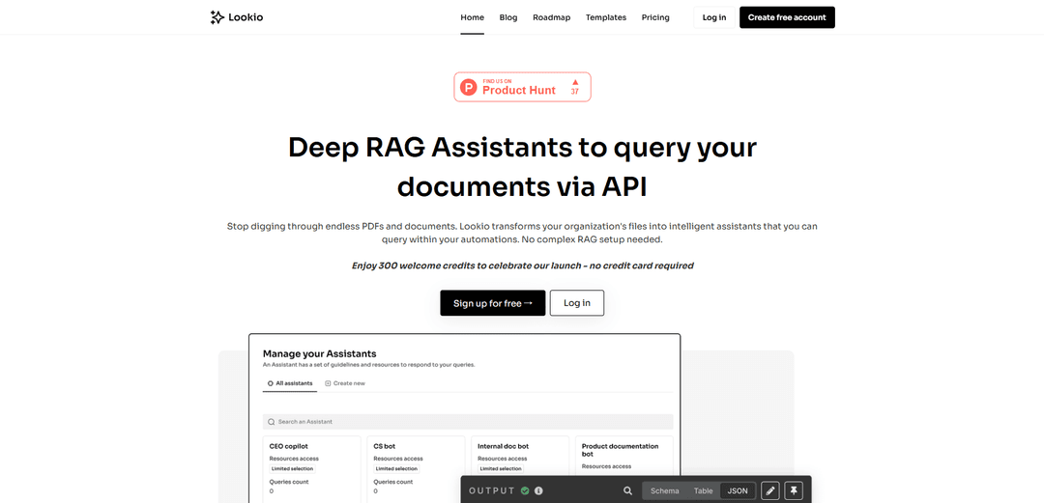Click the Product Hunt badge icon
Screen dimensions: 1044x503
pyautogui.click(x=469, y=87)
